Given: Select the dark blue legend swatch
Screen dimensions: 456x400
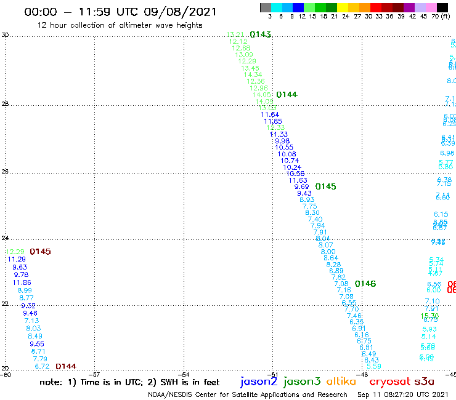Looking at the screenshot, I should 298,7.
